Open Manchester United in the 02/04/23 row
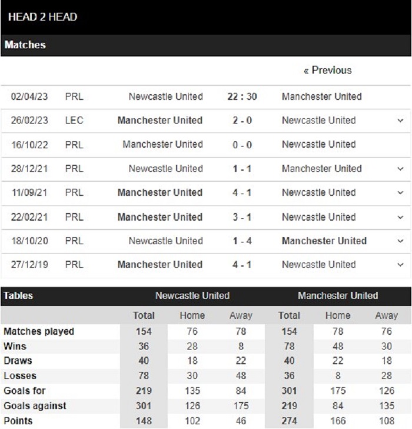412x429 pixels. 321,97
